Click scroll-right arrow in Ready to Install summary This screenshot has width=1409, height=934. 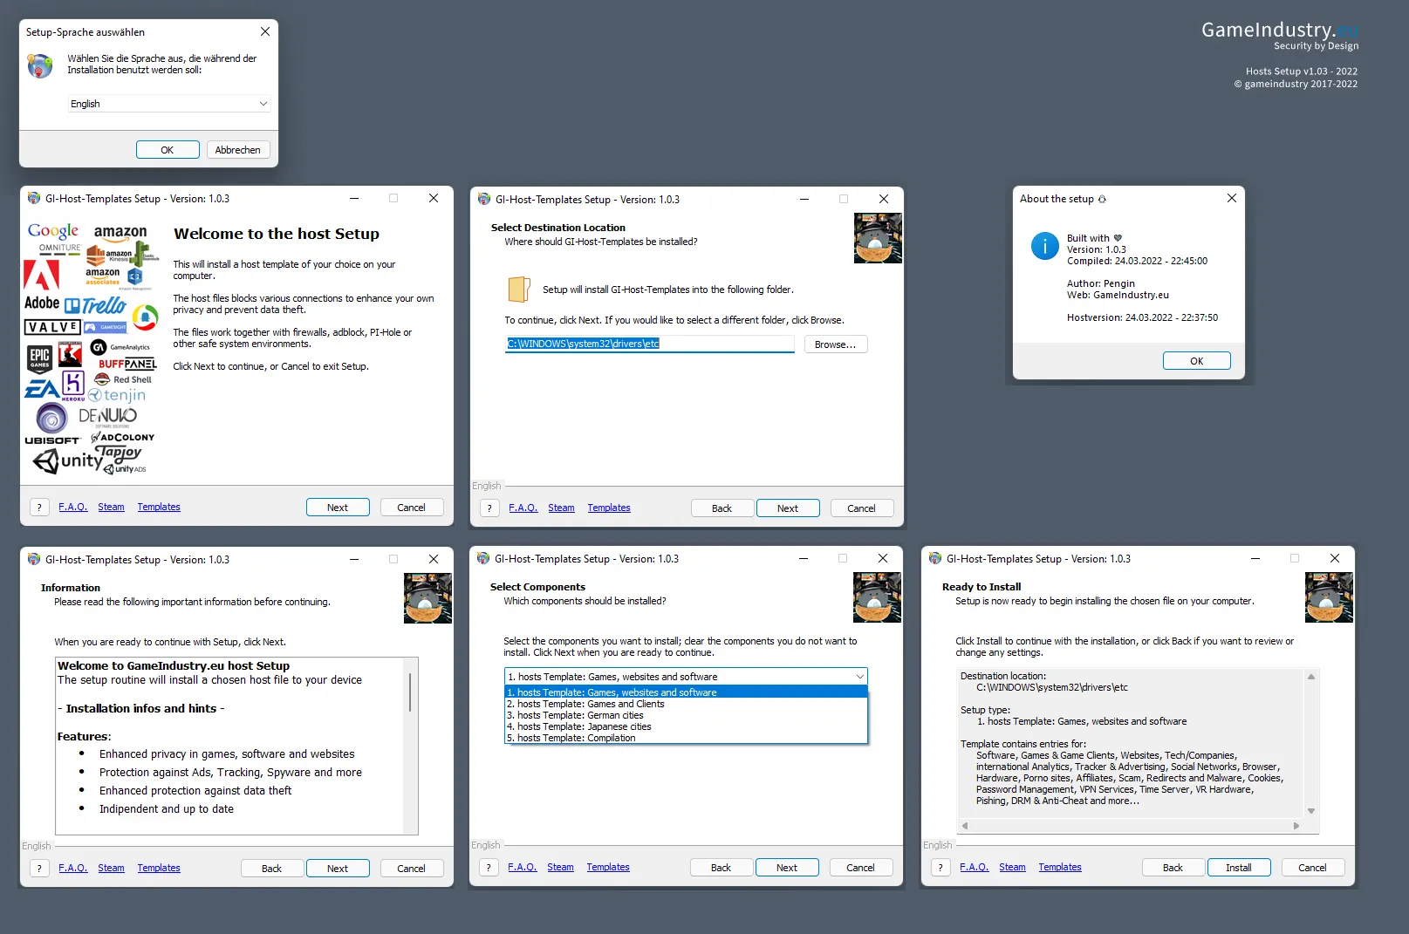click(1296, 826)
